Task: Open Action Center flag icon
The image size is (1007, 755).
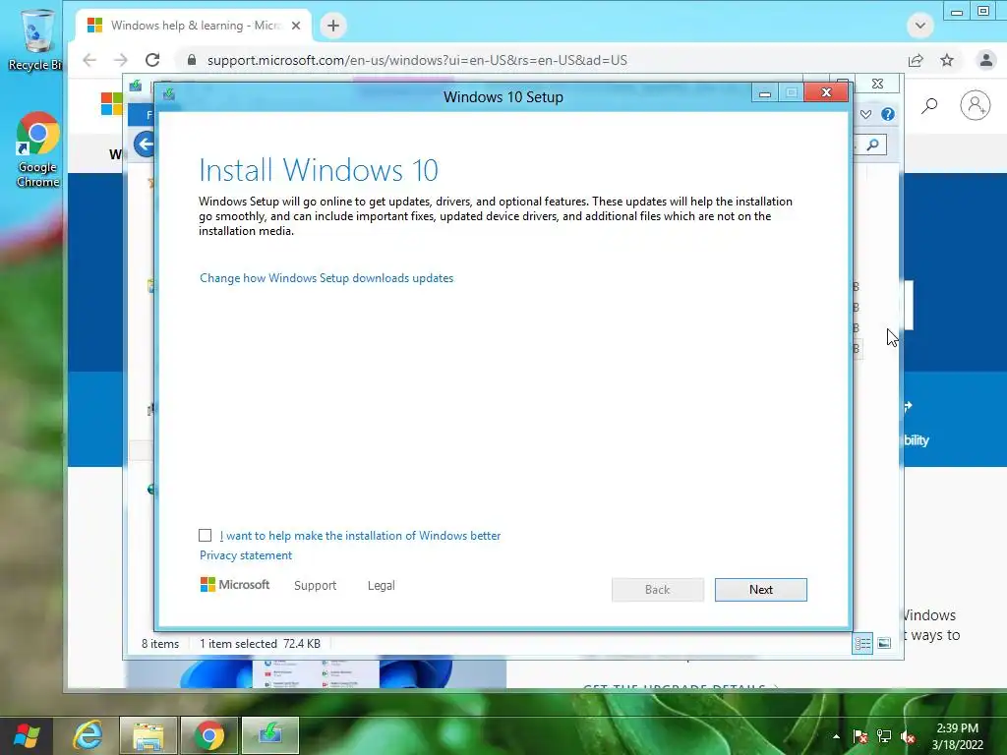Action: 859,736
